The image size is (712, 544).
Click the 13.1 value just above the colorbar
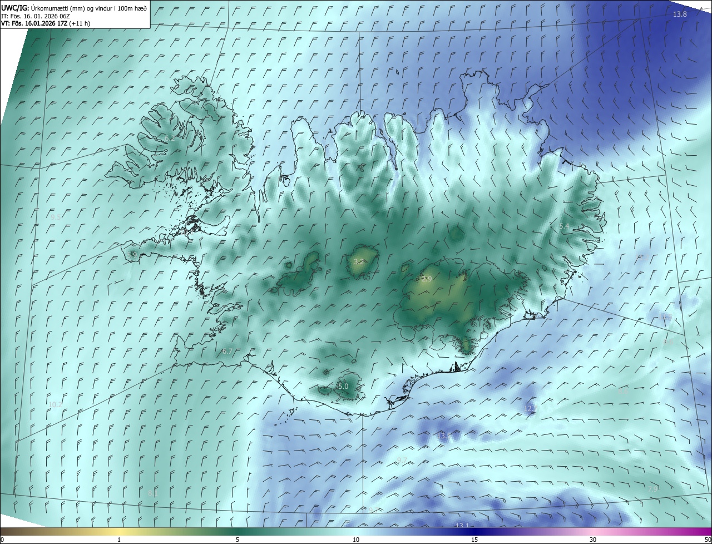[x=462, y=526]
